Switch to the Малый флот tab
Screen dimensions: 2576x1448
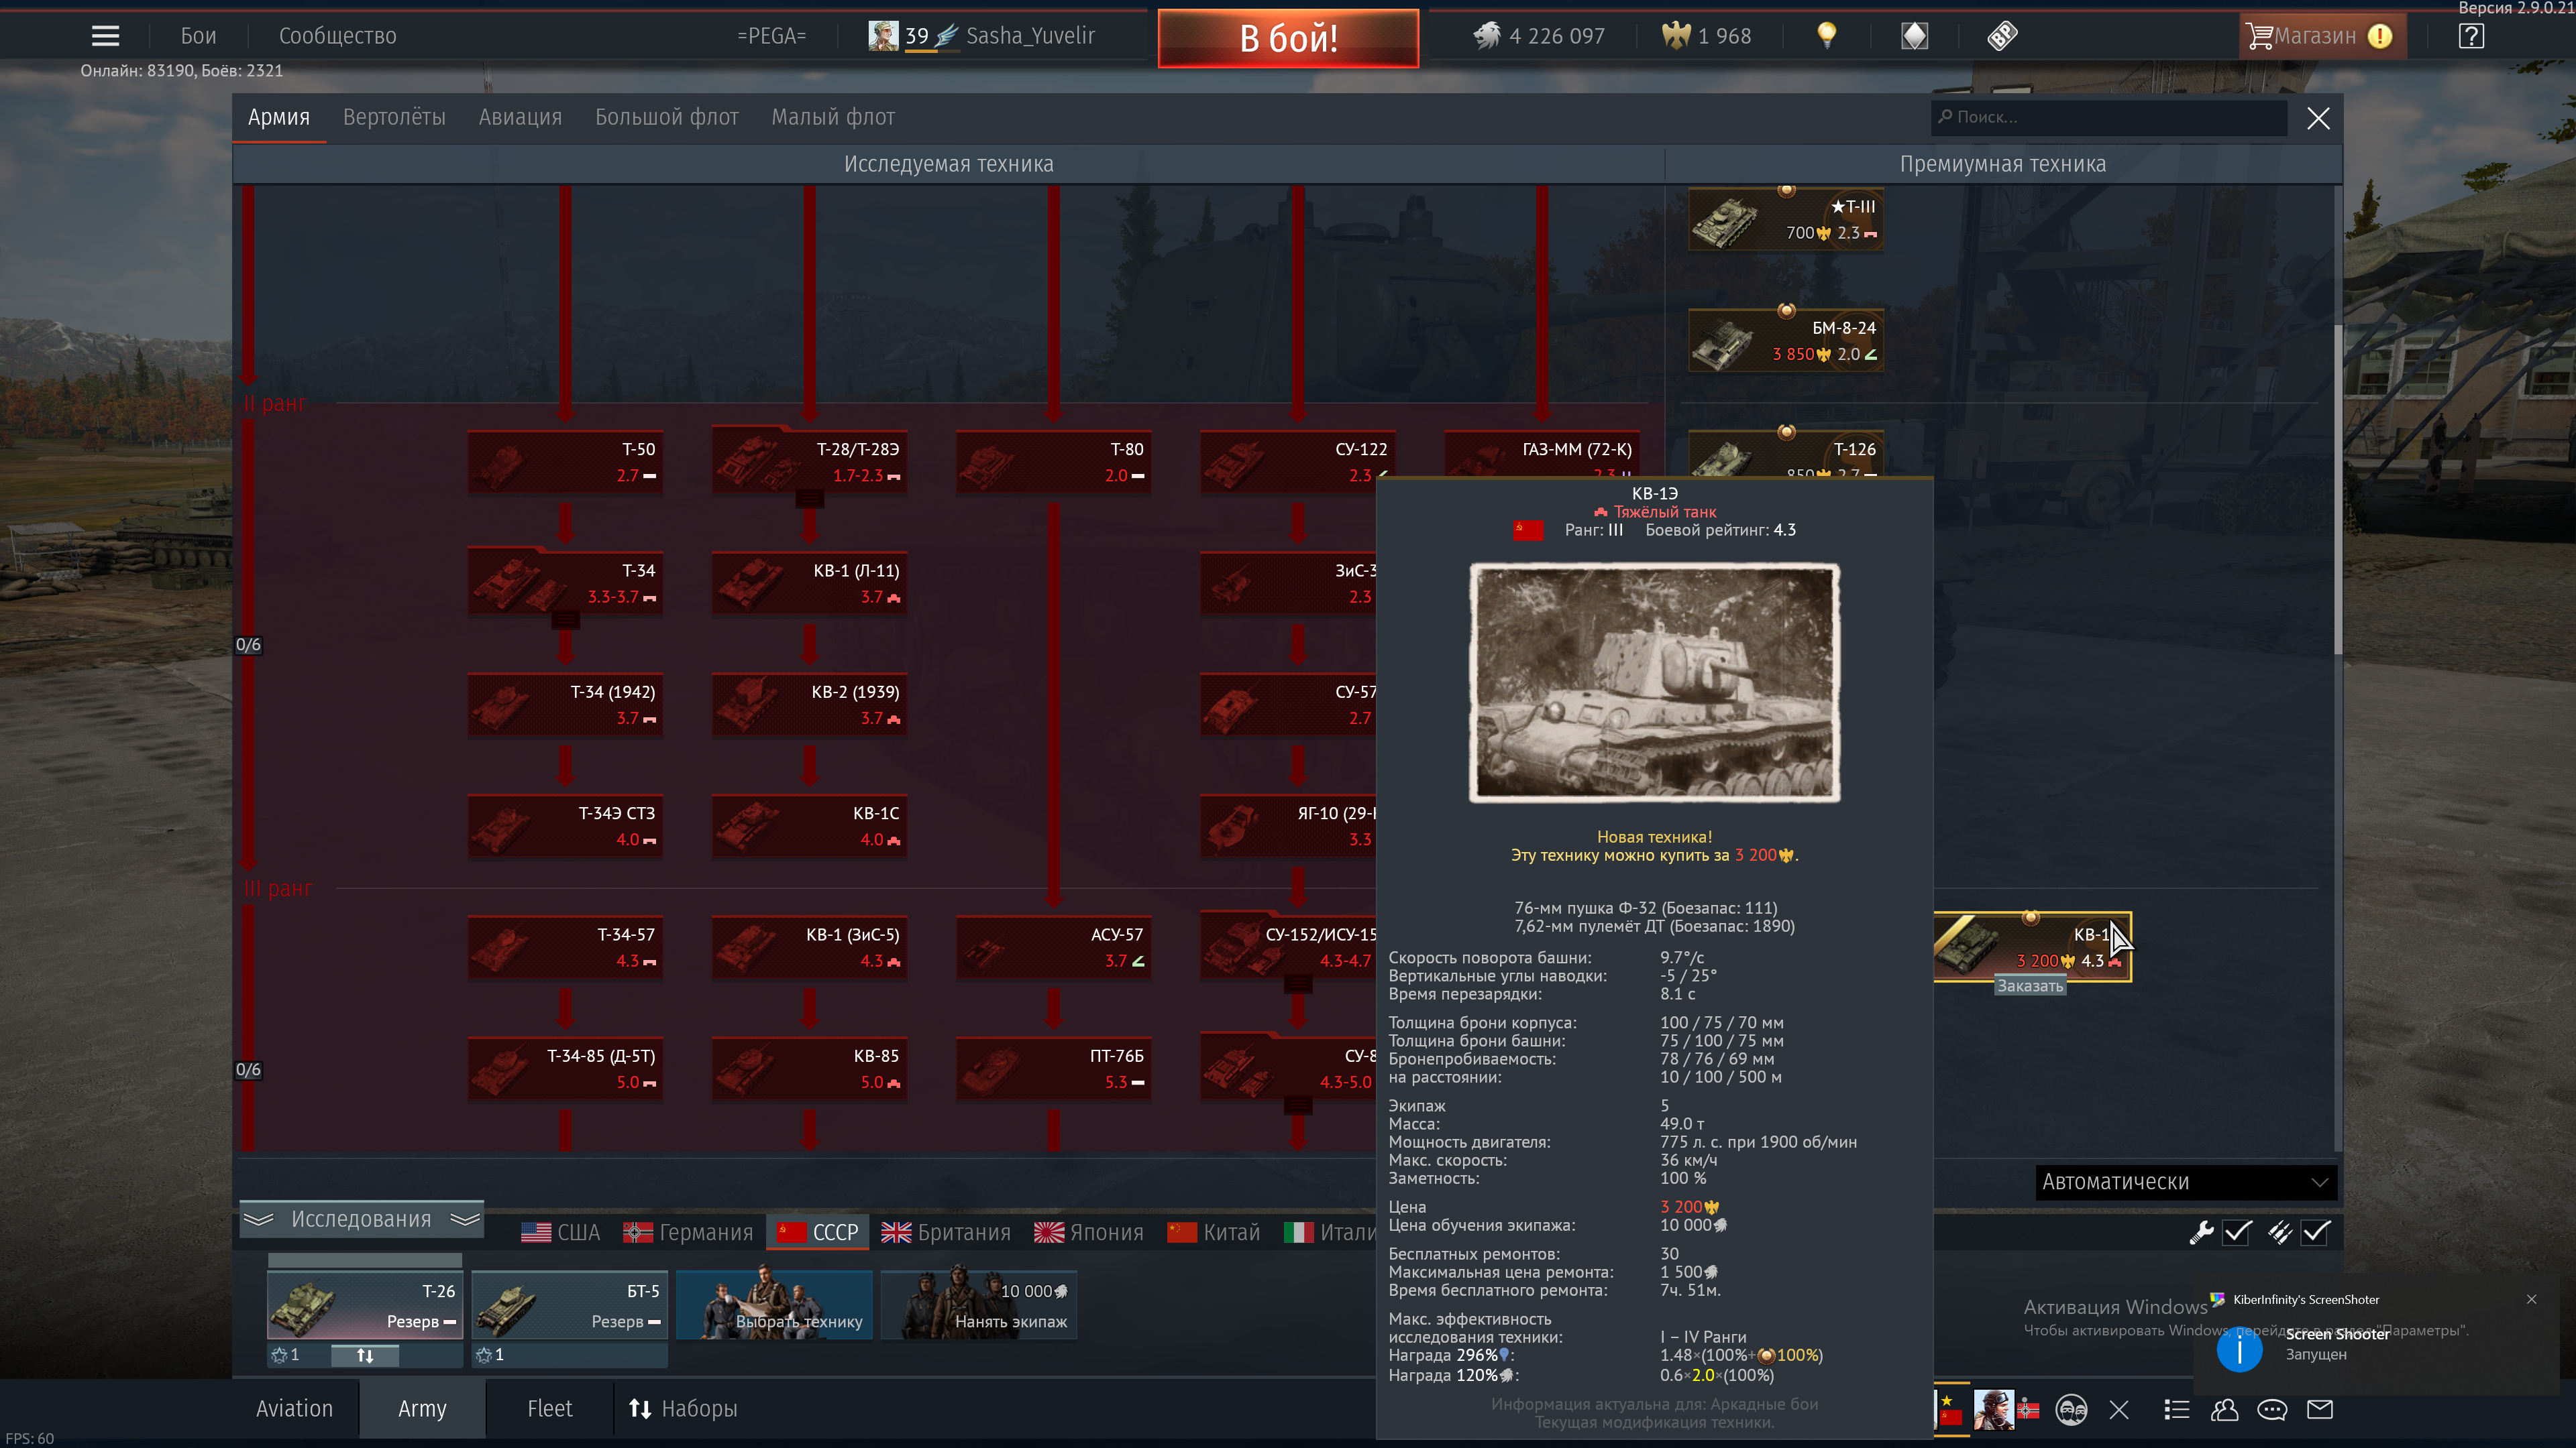[x=833, y=117]
